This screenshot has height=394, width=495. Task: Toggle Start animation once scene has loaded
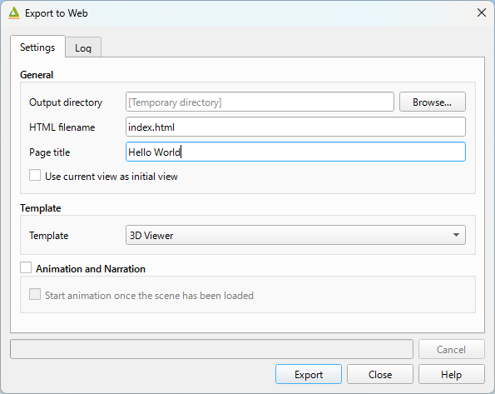tap(35, 294)
